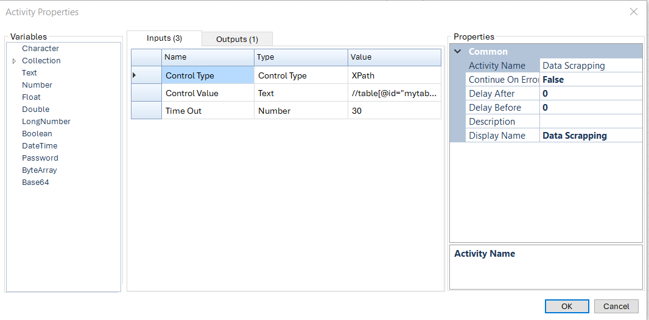Collapse the Common properties section
Image resolution: width=649 pixels, height=320 pixels.
coord(458,52)
